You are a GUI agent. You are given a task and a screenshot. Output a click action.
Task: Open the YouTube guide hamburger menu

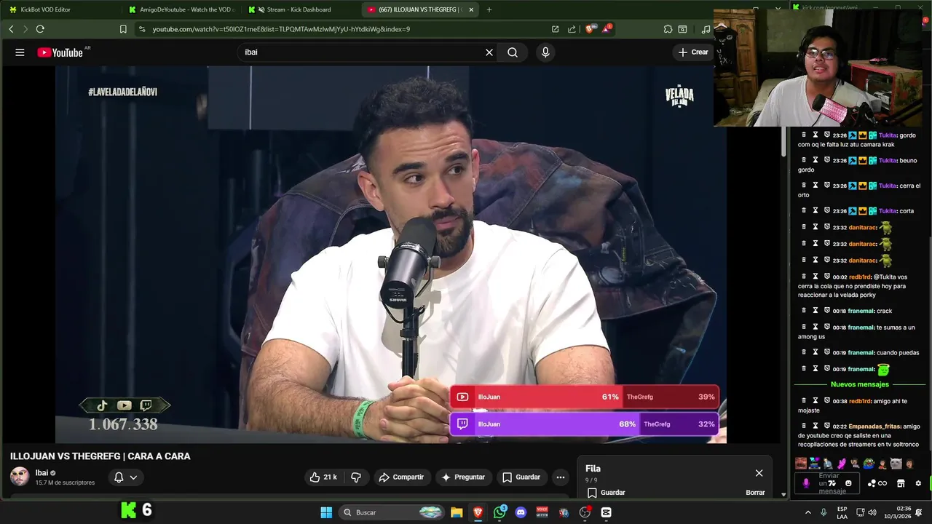[20, 52]
